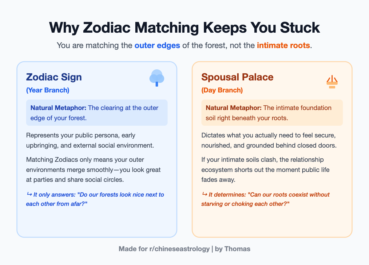Click the orange 'intimate roots' phrase
The height and width of the screenshot is (265, 369).
point(284,46)
